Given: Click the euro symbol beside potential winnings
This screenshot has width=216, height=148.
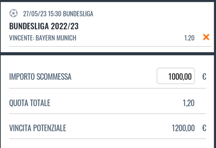Looking at the screenshot, I should coord(204,128).
